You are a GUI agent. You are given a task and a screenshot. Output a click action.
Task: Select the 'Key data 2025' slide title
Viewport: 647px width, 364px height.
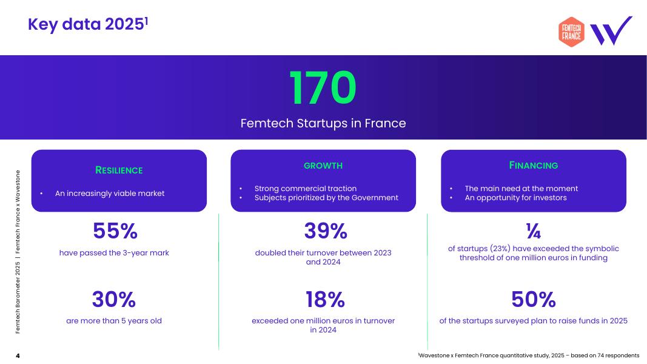click(x=89, y=24)
